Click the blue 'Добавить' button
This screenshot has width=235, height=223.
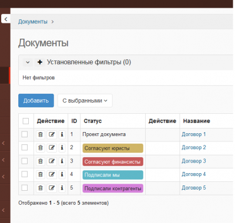point(36,100)
